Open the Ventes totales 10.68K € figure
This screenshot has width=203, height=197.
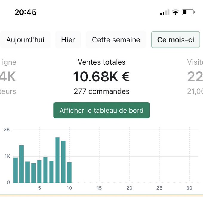click(101, 77)
